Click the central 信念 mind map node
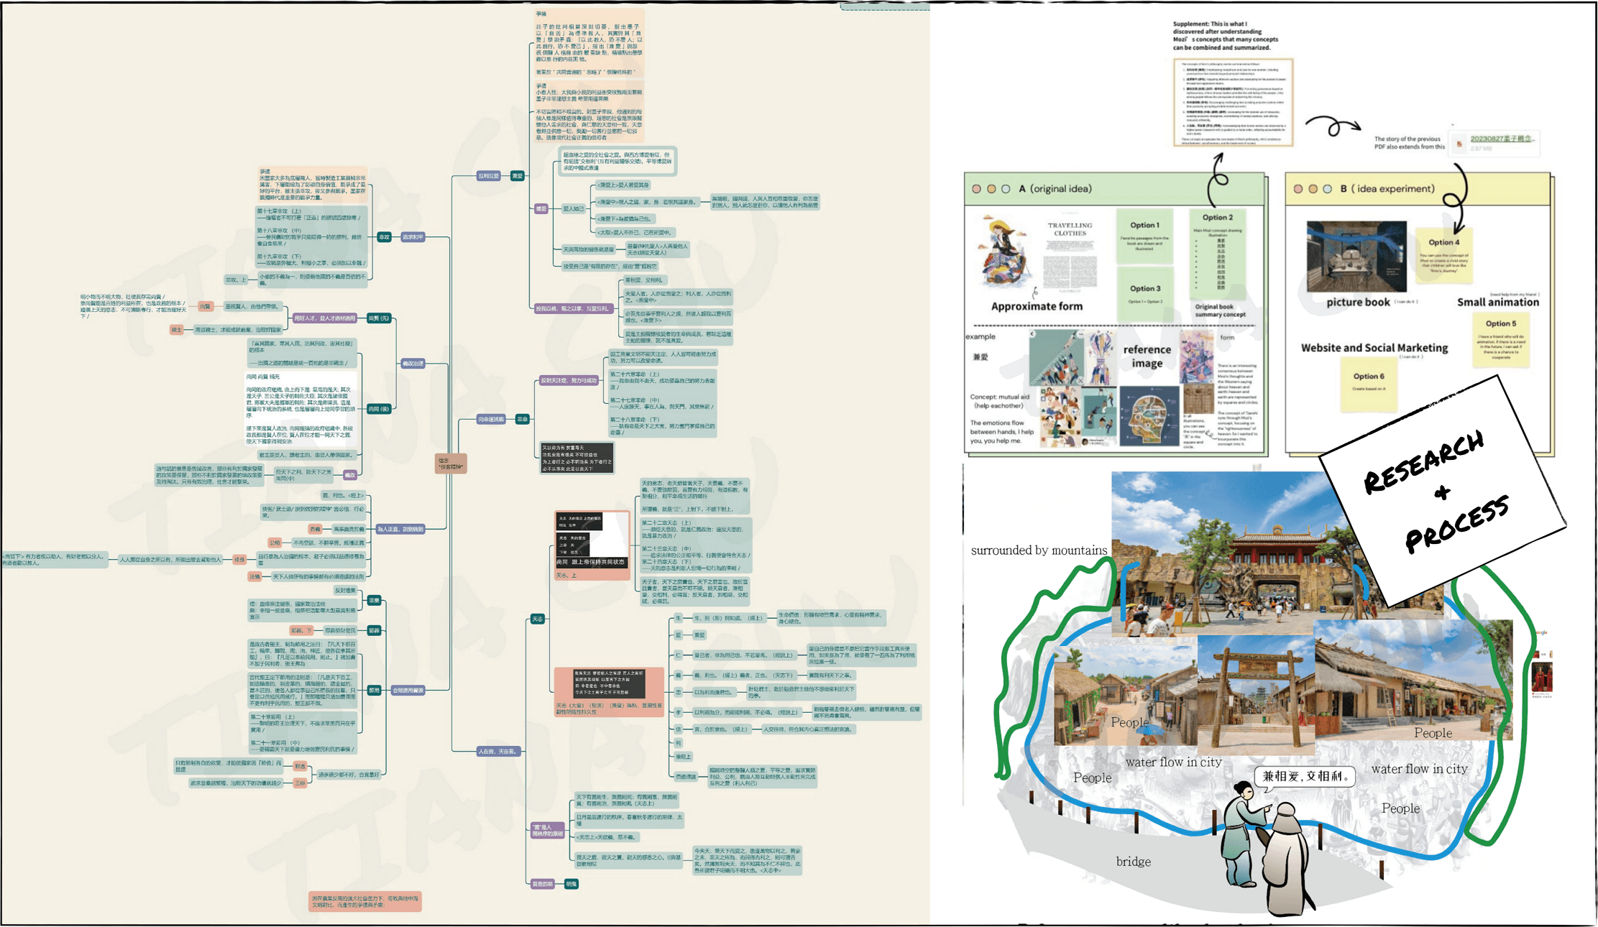1598x927 pixels. click(x=451, y=463)
